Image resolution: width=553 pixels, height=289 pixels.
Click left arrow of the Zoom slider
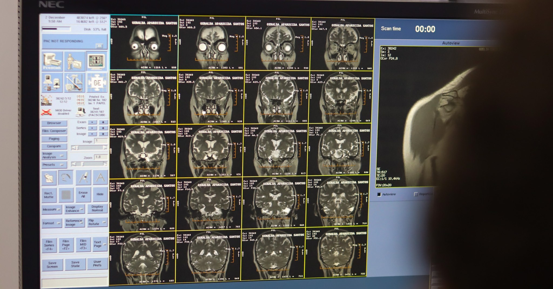coord(73,164)
